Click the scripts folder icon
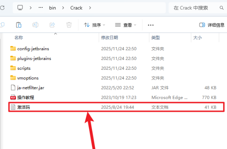 click(x=13, y=68)
